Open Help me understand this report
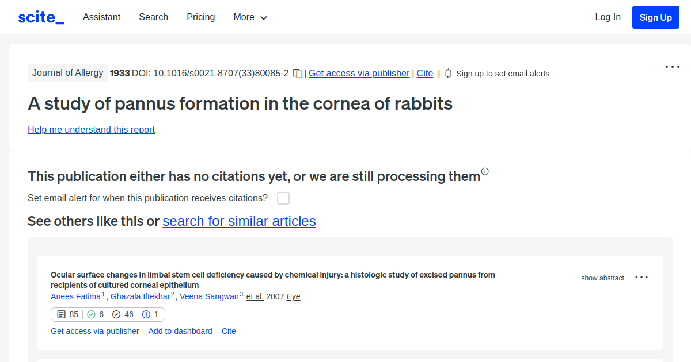The image size is (691, 362). click(x=91, y=129)
